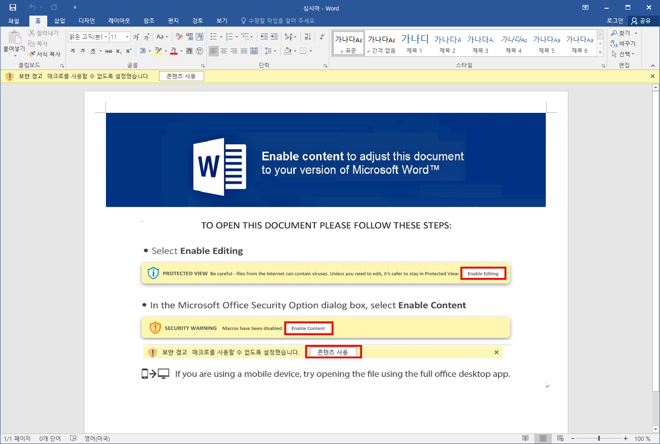Open the Find (찾기) dropdown arrow

(636, 33)
